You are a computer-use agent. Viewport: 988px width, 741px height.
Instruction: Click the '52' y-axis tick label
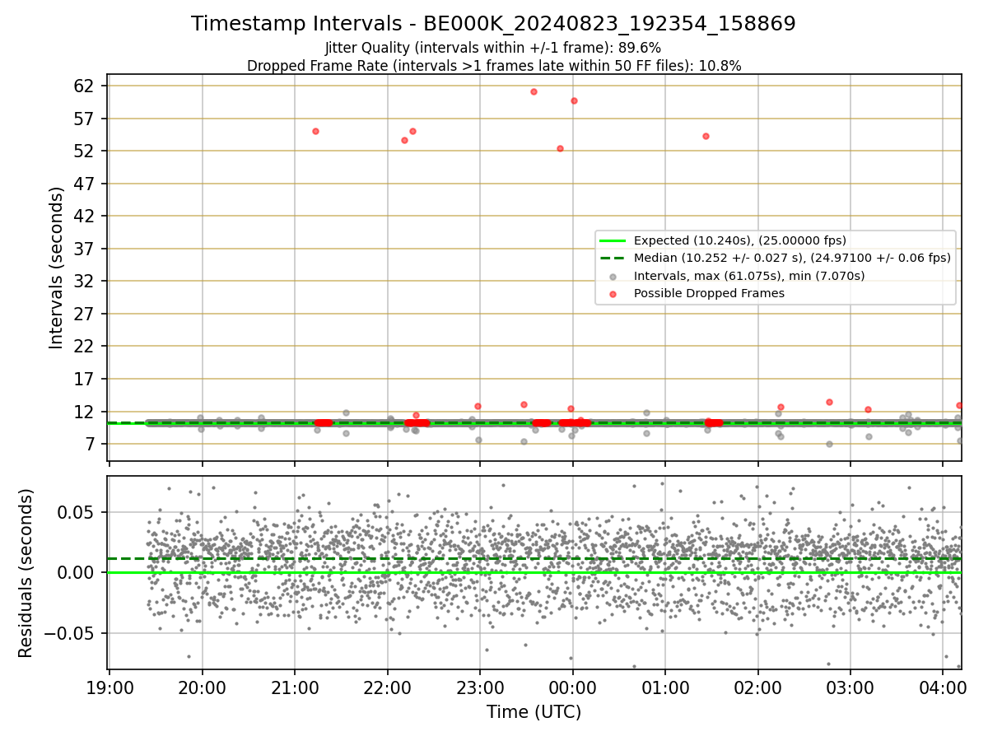click(x=85, y=151)
